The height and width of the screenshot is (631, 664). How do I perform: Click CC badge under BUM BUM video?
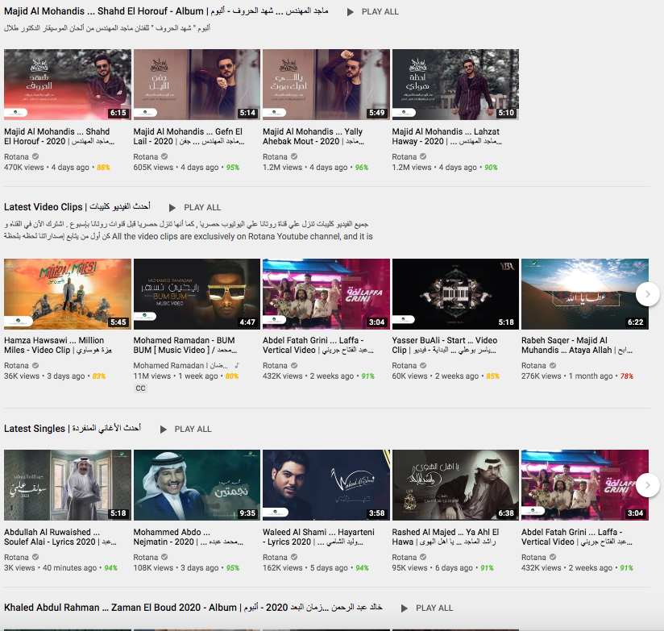pyautogui.click(x=140, y=388)
